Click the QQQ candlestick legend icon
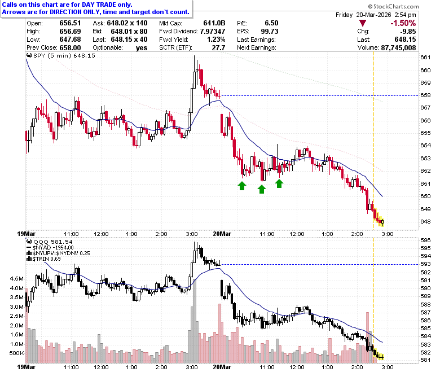The width and height of the screenshot is (440, 372). pos(29,242)
